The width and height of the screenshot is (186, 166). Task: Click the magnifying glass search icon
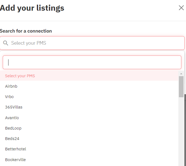pos(5,43)
